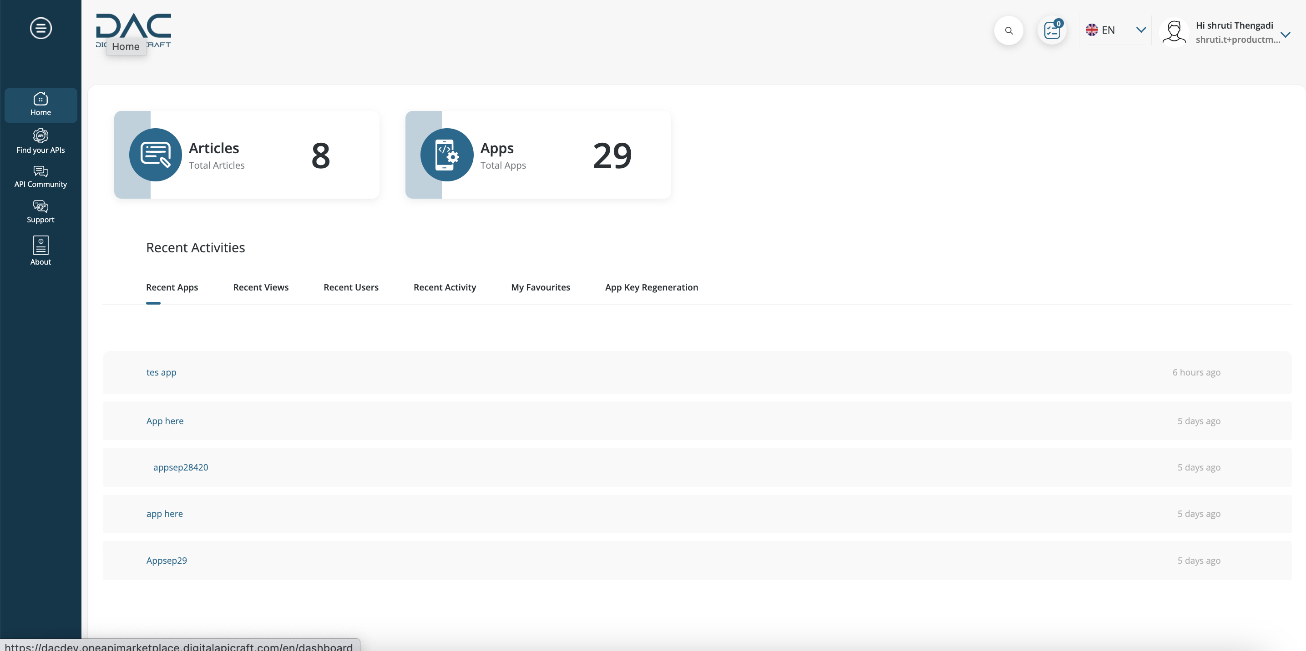The image size is (1306, 651).
Task: Open Find your APIs in sidebar
Action: click(40, 141)
